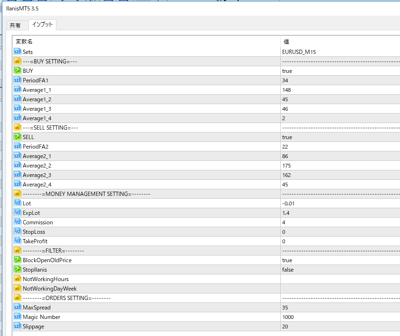The image size is (400, 336).
Task: Click the integer icon next to Sets
Action: [18, 52]
